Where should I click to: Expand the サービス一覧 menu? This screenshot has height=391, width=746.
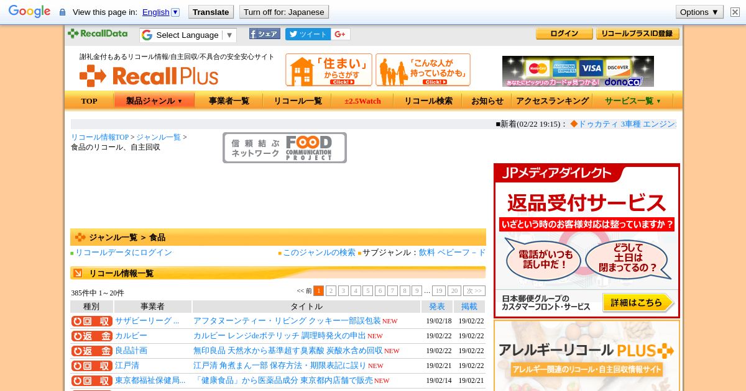click(633, 101)
